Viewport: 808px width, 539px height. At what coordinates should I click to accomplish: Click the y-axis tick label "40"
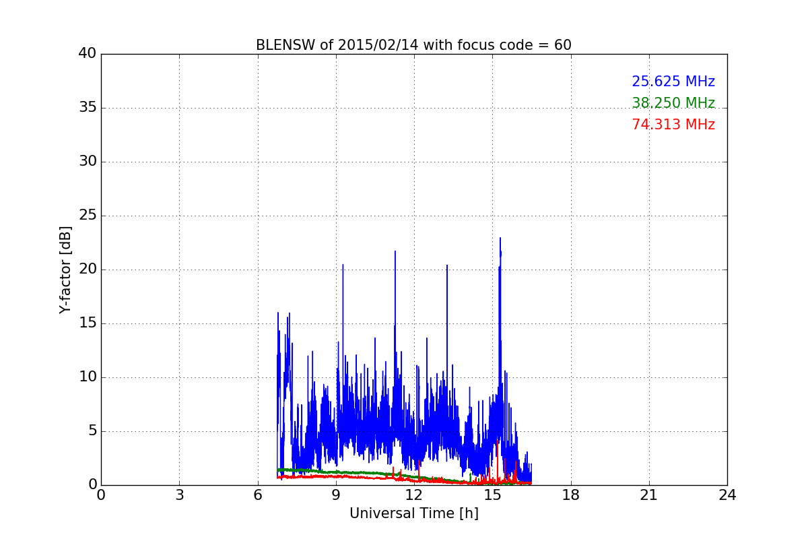point(87,54)
